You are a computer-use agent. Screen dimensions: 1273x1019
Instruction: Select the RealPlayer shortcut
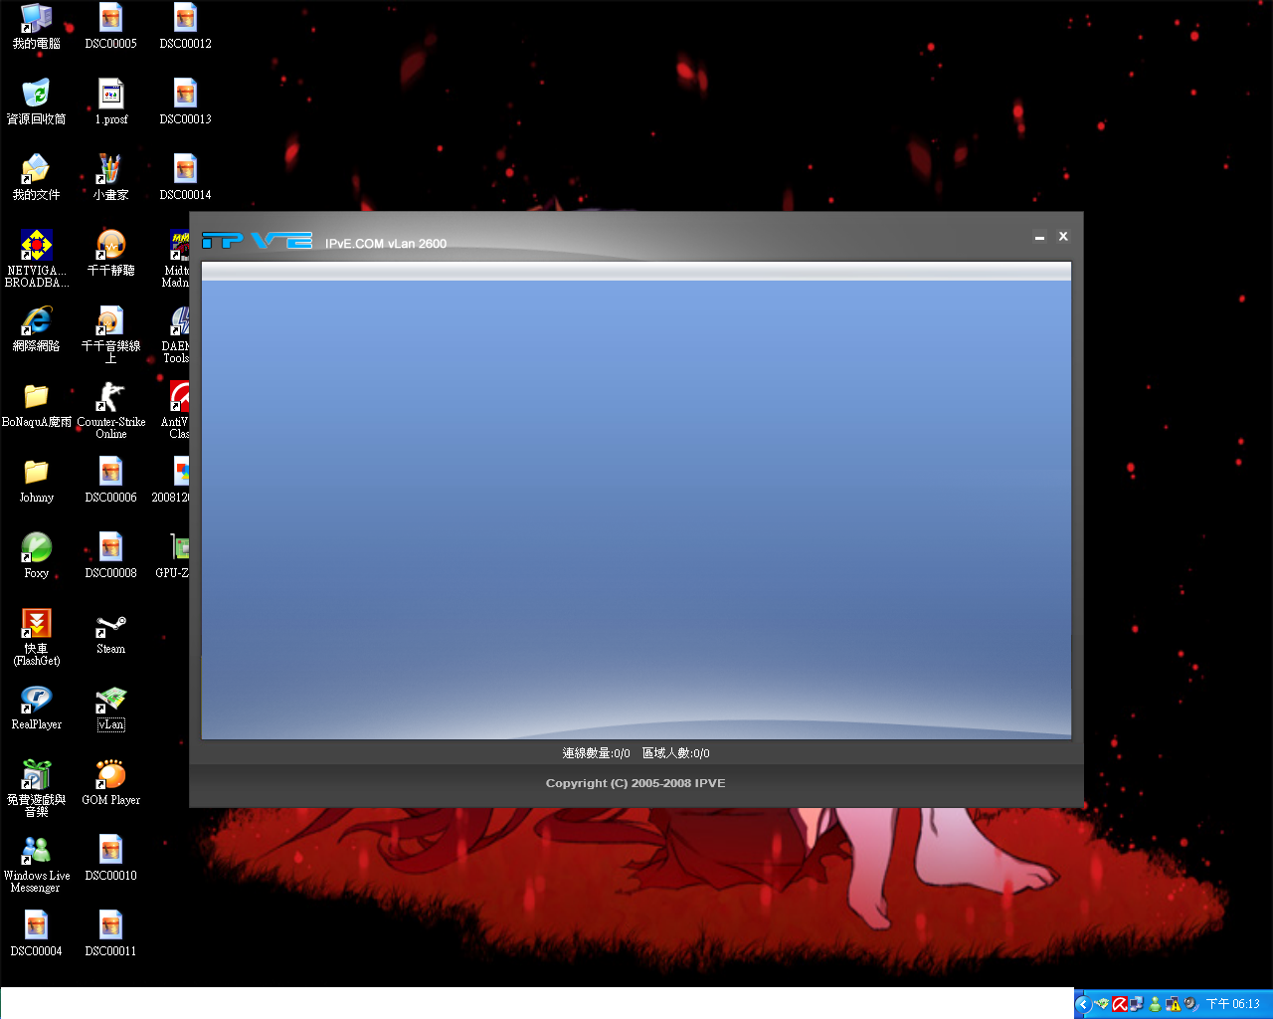point(36,707)
